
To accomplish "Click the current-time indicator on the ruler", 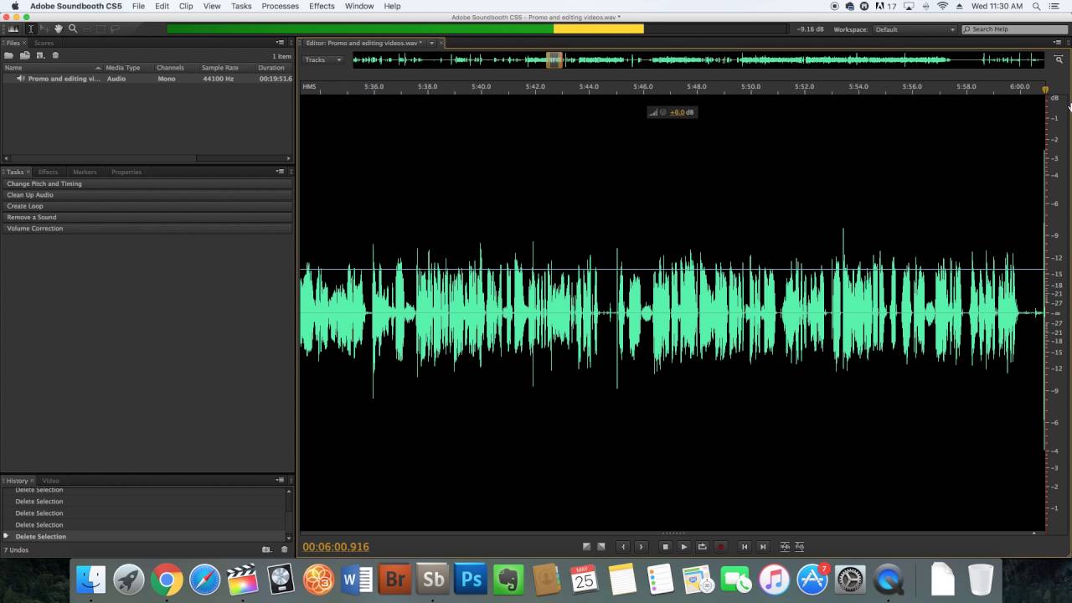I will point(1044,89).
